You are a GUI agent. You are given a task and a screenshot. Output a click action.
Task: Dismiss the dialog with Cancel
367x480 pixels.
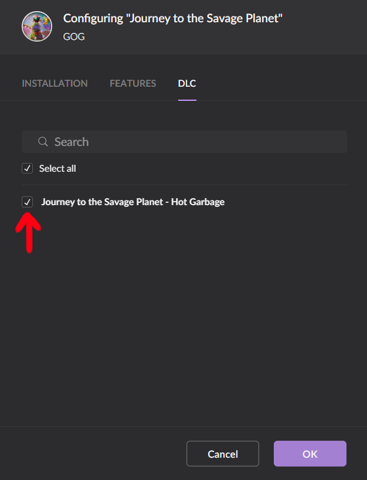[x=223, y=454]
